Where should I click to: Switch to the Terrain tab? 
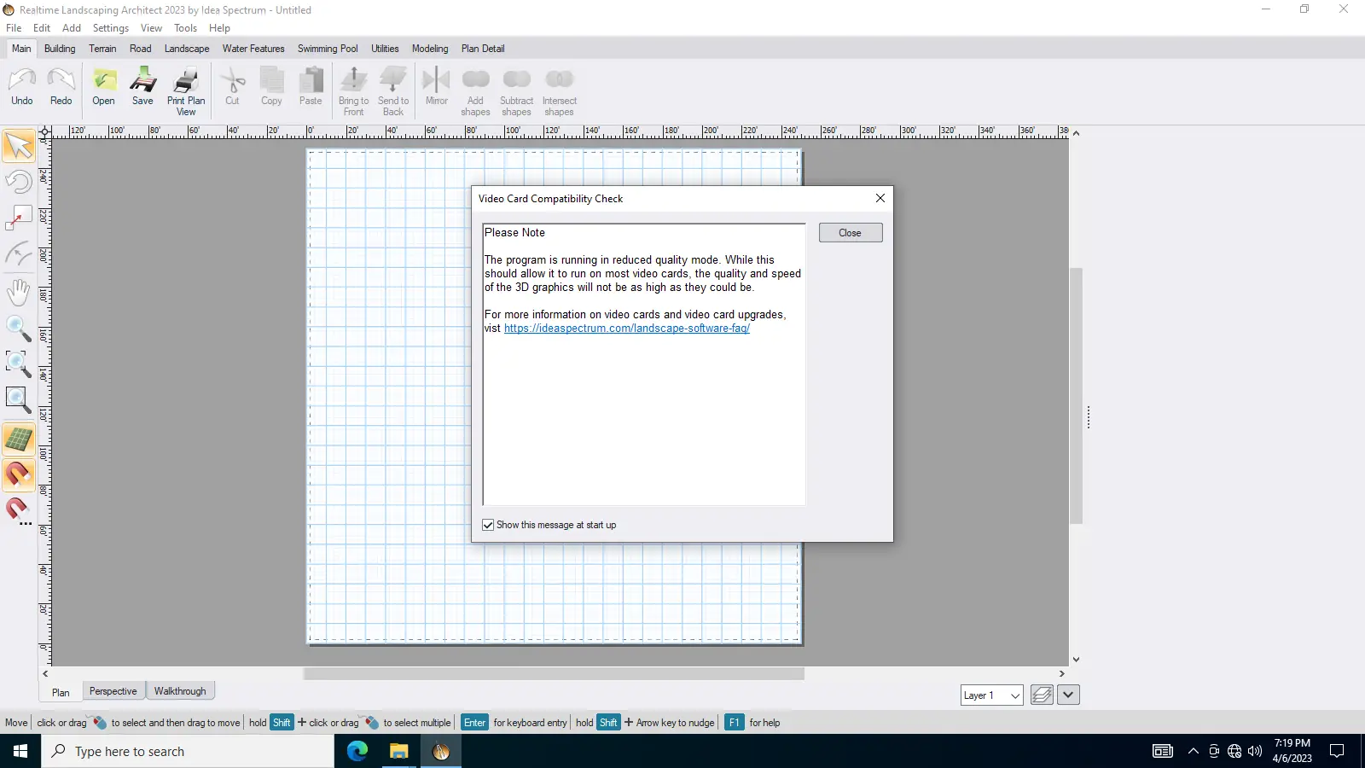pyautogui.click(x=102, y=49)
